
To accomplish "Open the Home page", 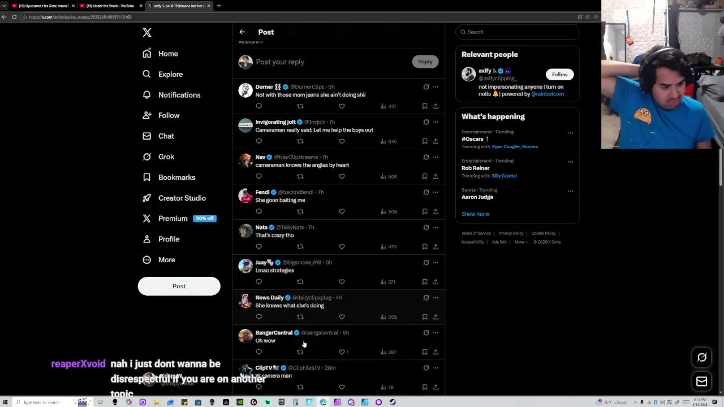I will click(x=161, y=54).
